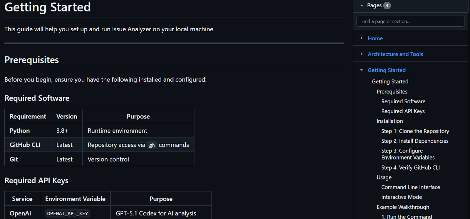This screenshot has width=470, height=219.
Task: Navigate to Command Line Interface section
Action: (410, 187)
